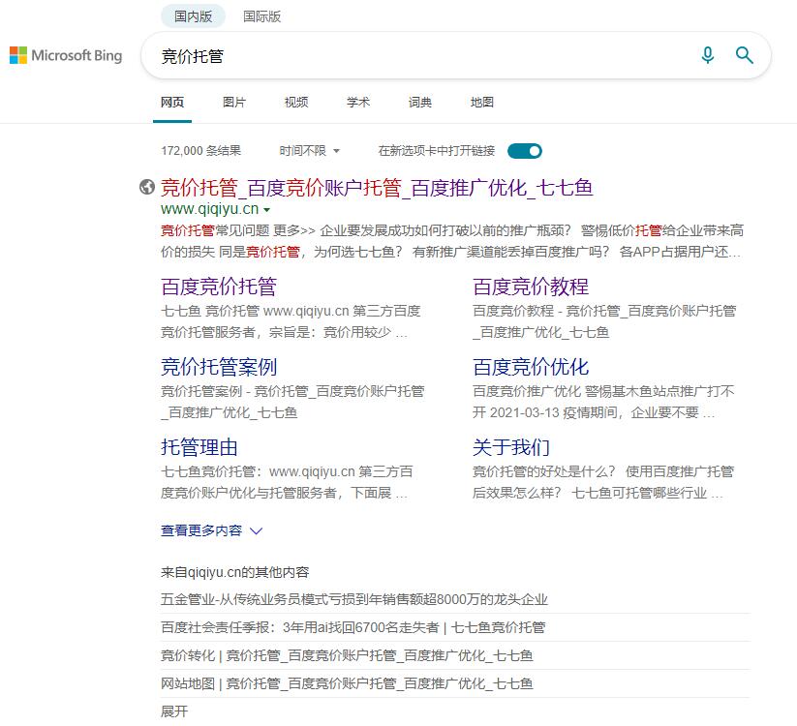
Task: Open result title 竞价托管_百度竞价账户托管_百度推广优化_七七鱼
Action: (377, 188)
